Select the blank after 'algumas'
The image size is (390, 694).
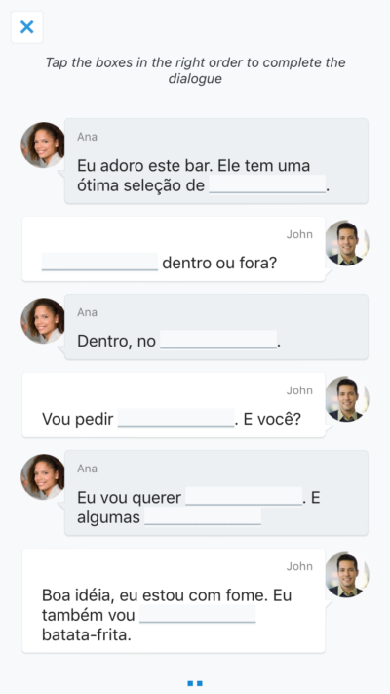pos(203,516)
